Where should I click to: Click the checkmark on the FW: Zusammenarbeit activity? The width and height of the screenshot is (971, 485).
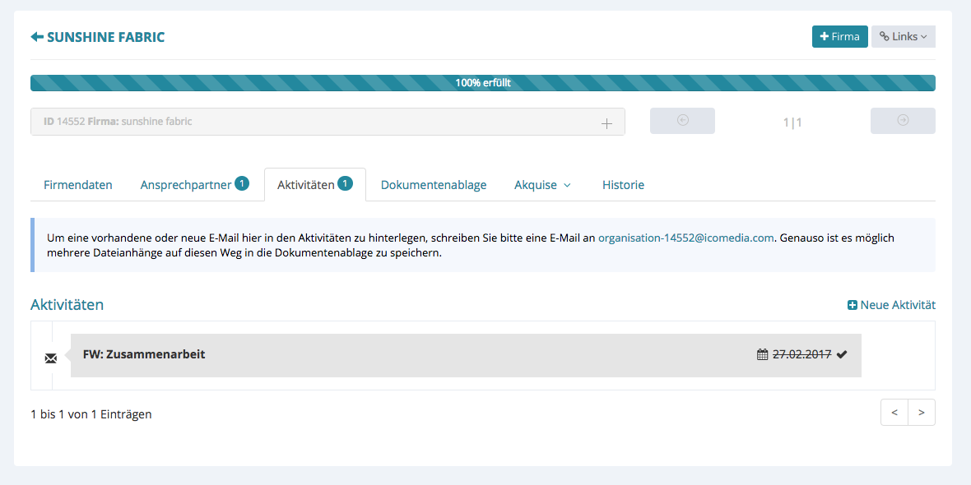coord(842,355)
